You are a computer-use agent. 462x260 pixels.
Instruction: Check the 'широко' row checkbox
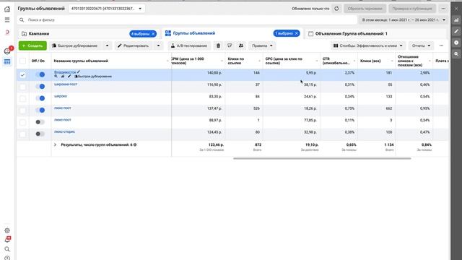(x=22, y=98)
